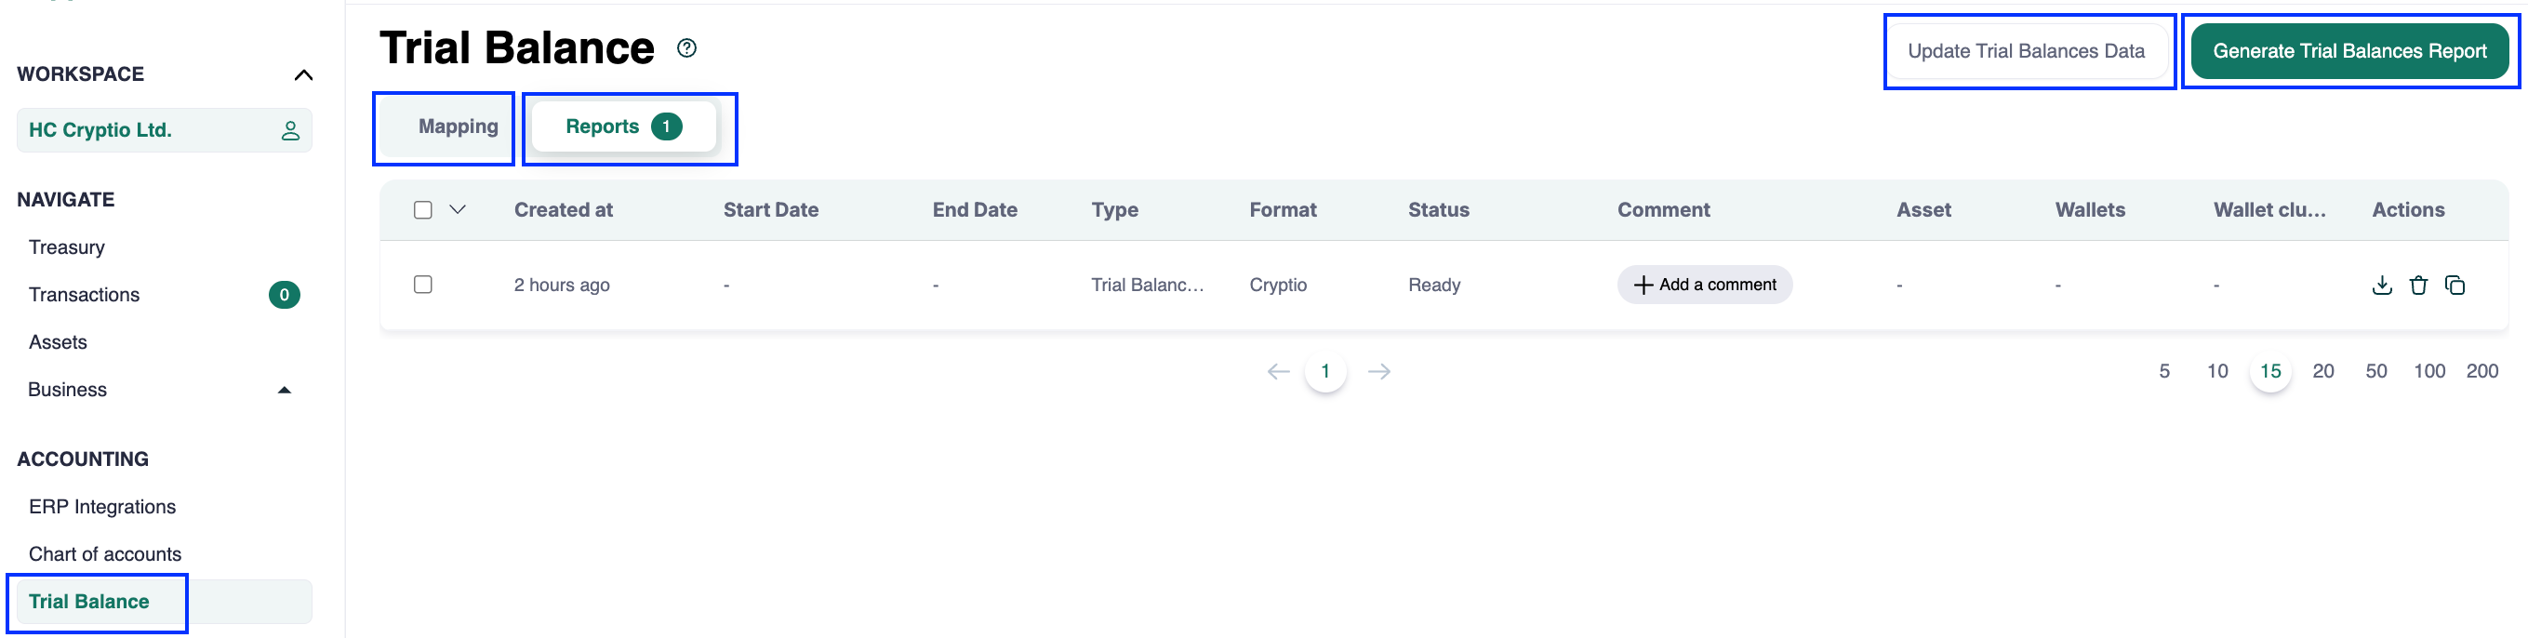This screenshot has height=638, width=2528.
Task: Open the Trial Balance help icon
Action: click(x=687, y=48)
